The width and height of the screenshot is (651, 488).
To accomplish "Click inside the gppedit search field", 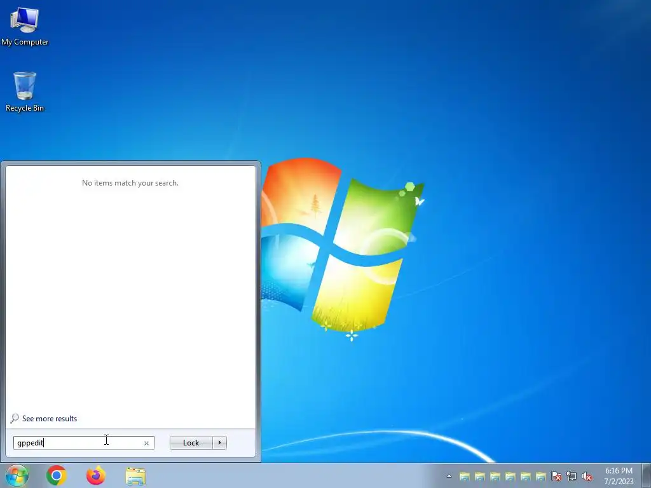I will pyautogui.click(x=83, y=443).
